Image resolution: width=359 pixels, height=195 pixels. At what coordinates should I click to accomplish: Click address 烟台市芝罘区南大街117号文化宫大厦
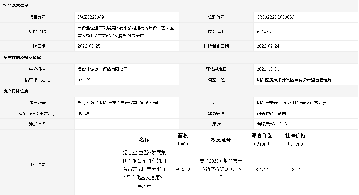pos(292,103)
